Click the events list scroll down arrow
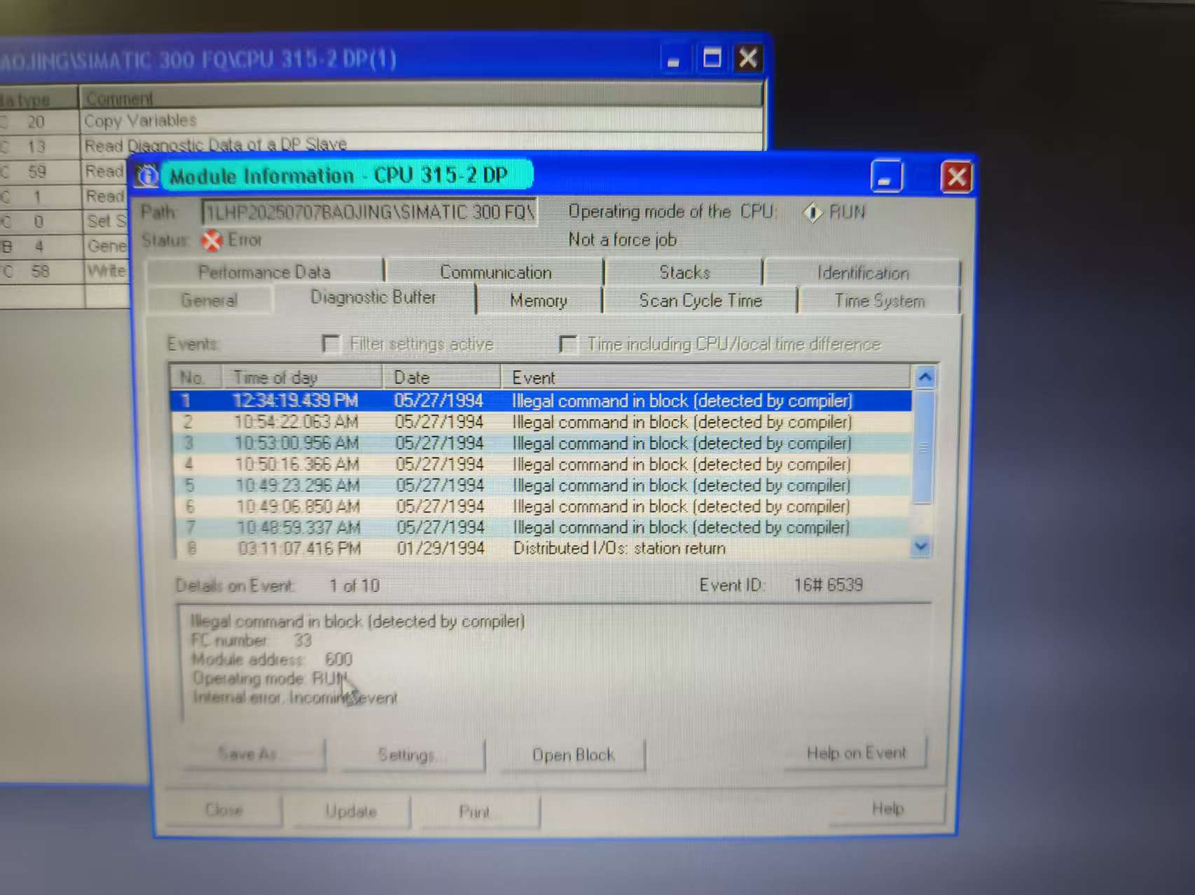 (921, 547)
